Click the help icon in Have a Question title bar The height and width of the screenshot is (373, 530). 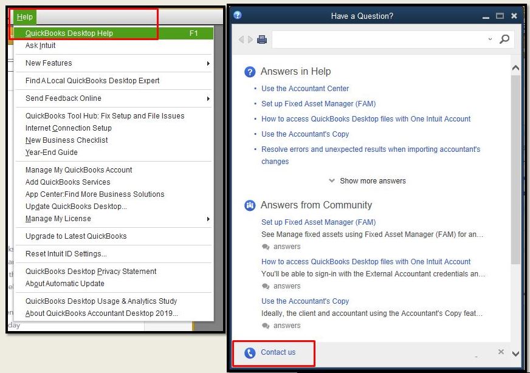238,15
